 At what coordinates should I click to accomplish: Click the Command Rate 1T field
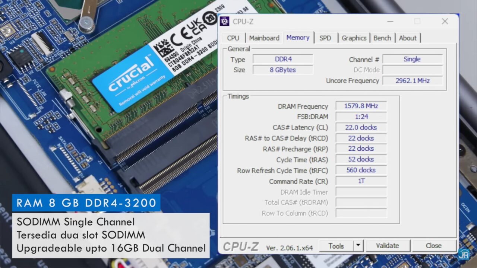(361, 181)
